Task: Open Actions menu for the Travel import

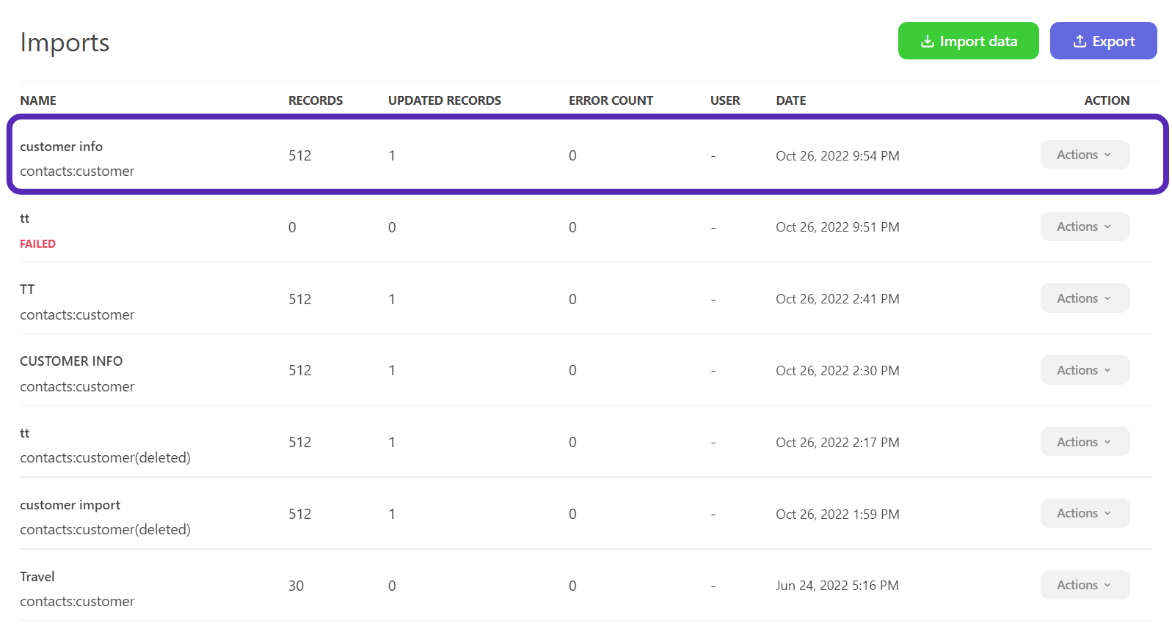Action: point(1084,585)
